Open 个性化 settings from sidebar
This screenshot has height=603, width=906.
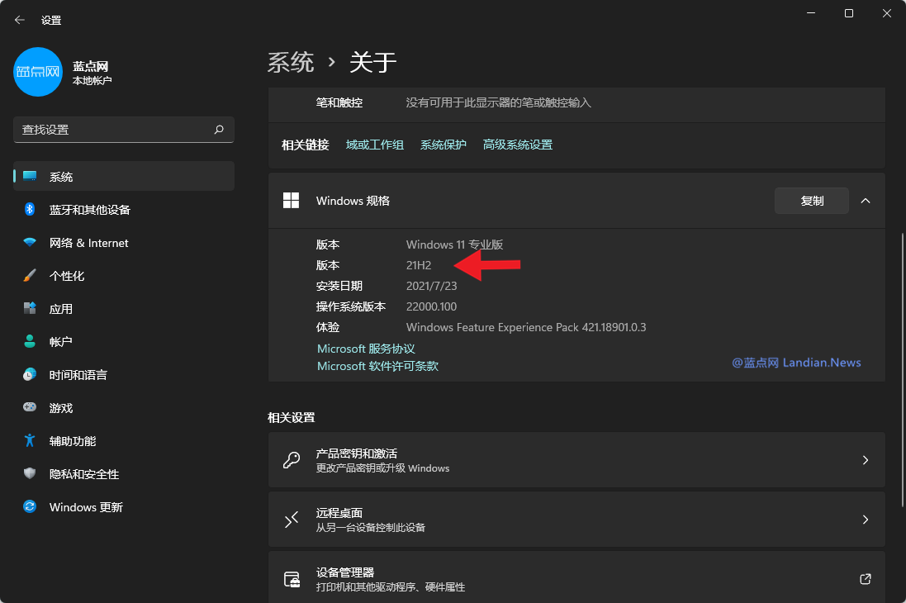66,275
